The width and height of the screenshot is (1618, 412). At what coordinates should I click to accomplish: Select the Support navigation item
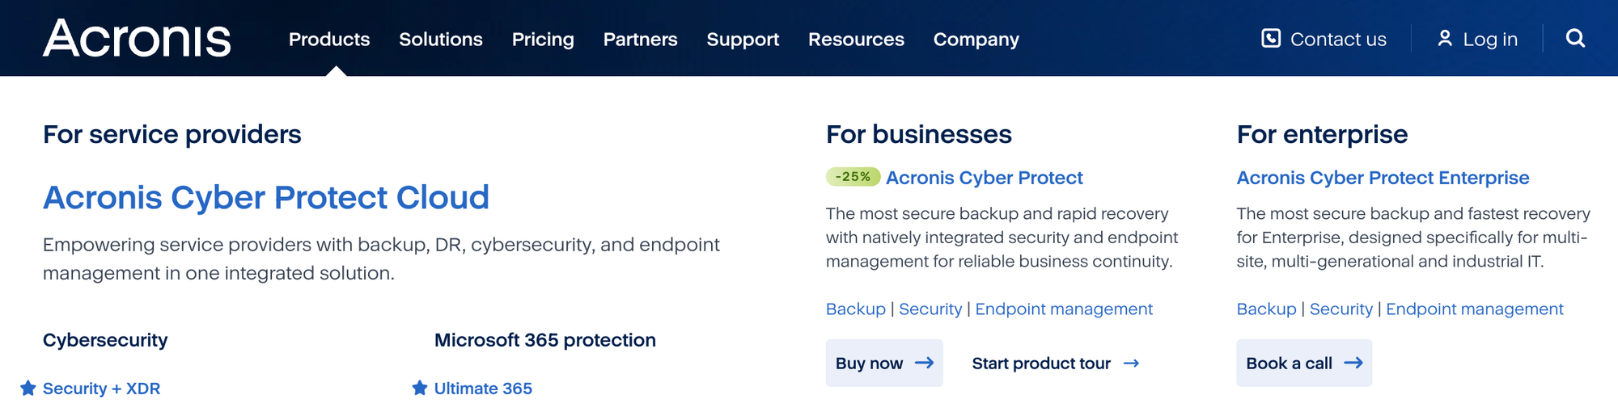(743, 39)
